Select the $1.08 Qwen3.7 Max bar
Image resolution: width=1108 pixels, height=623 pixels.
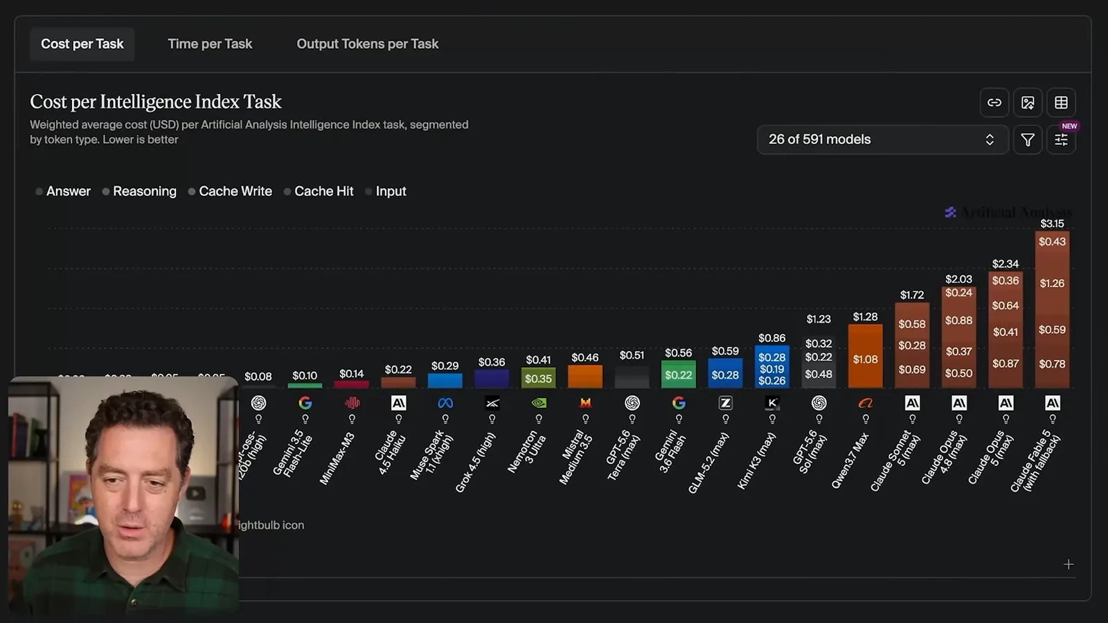point(866,356)
